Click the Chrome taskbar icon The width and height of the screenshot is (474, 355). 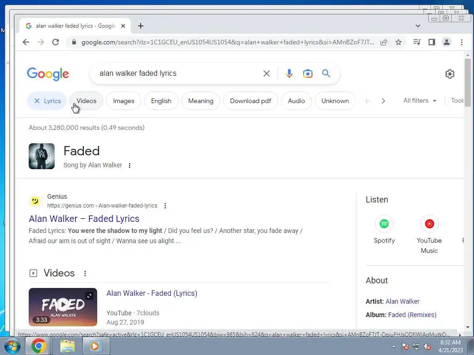pyautogui.click(x=38, y=346)
